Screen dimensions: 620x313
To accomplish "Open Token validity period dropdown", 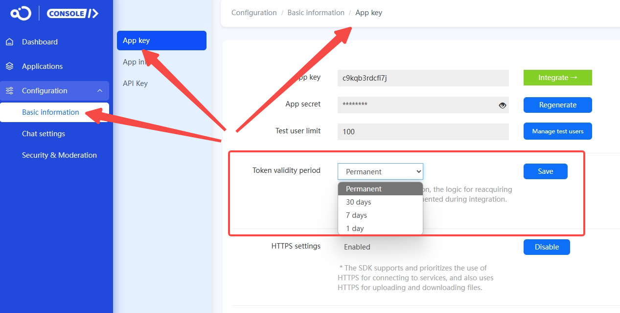I will pyautogui.click(x=380, y=171).
